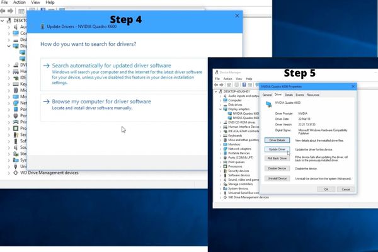Expand Storage controllers in small right Device Manager
The width and height of the screenshot is (378, 252).
pos(220,184)
